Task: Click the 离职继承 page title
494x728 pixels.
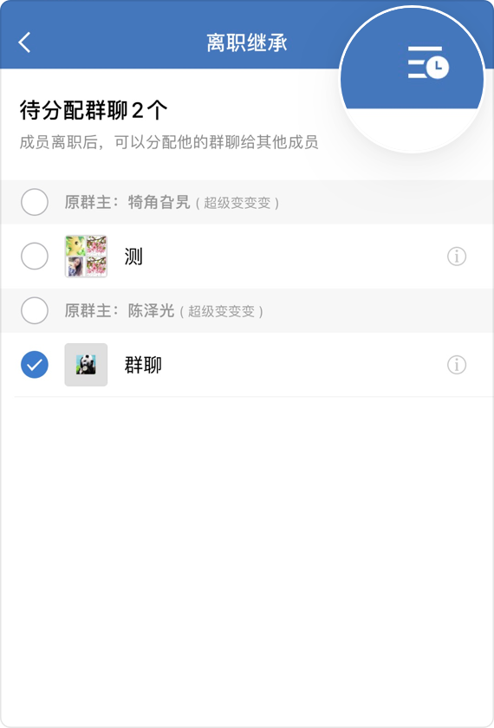Action: coord(246,42)
